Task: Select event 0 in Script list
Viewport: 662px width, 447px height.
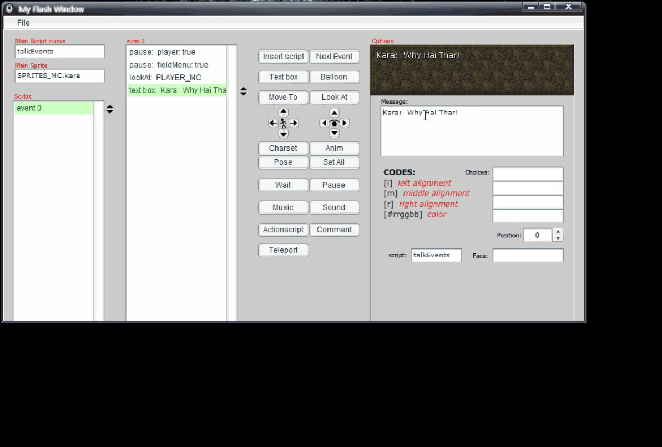Action: pyautogui.click(x=53, y=108)
